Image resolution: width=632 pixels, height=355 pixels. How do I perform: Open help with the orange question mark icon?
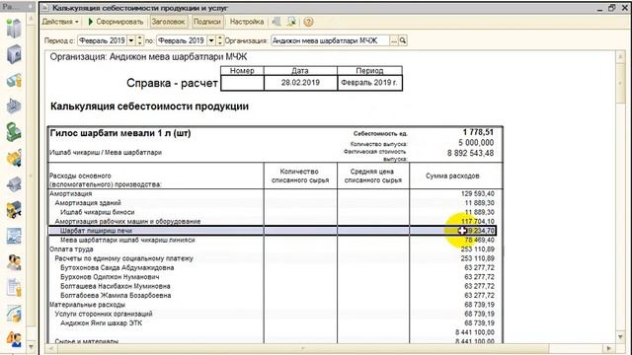(x=308, y=22)
